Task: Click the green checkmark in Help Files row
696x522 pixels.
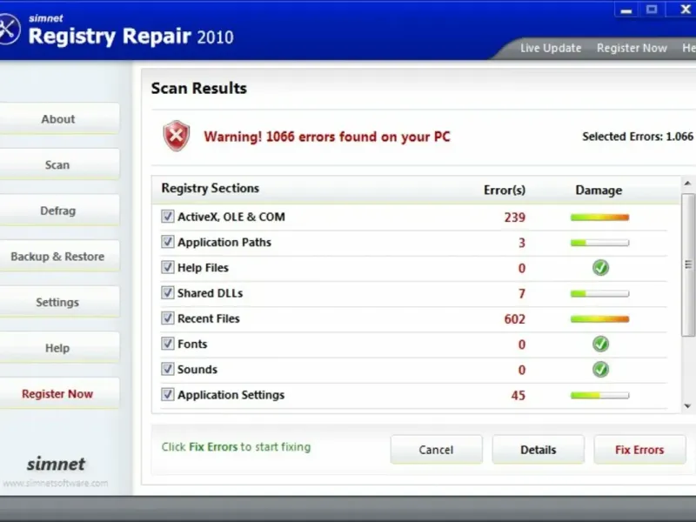Action: click(600, 268)
